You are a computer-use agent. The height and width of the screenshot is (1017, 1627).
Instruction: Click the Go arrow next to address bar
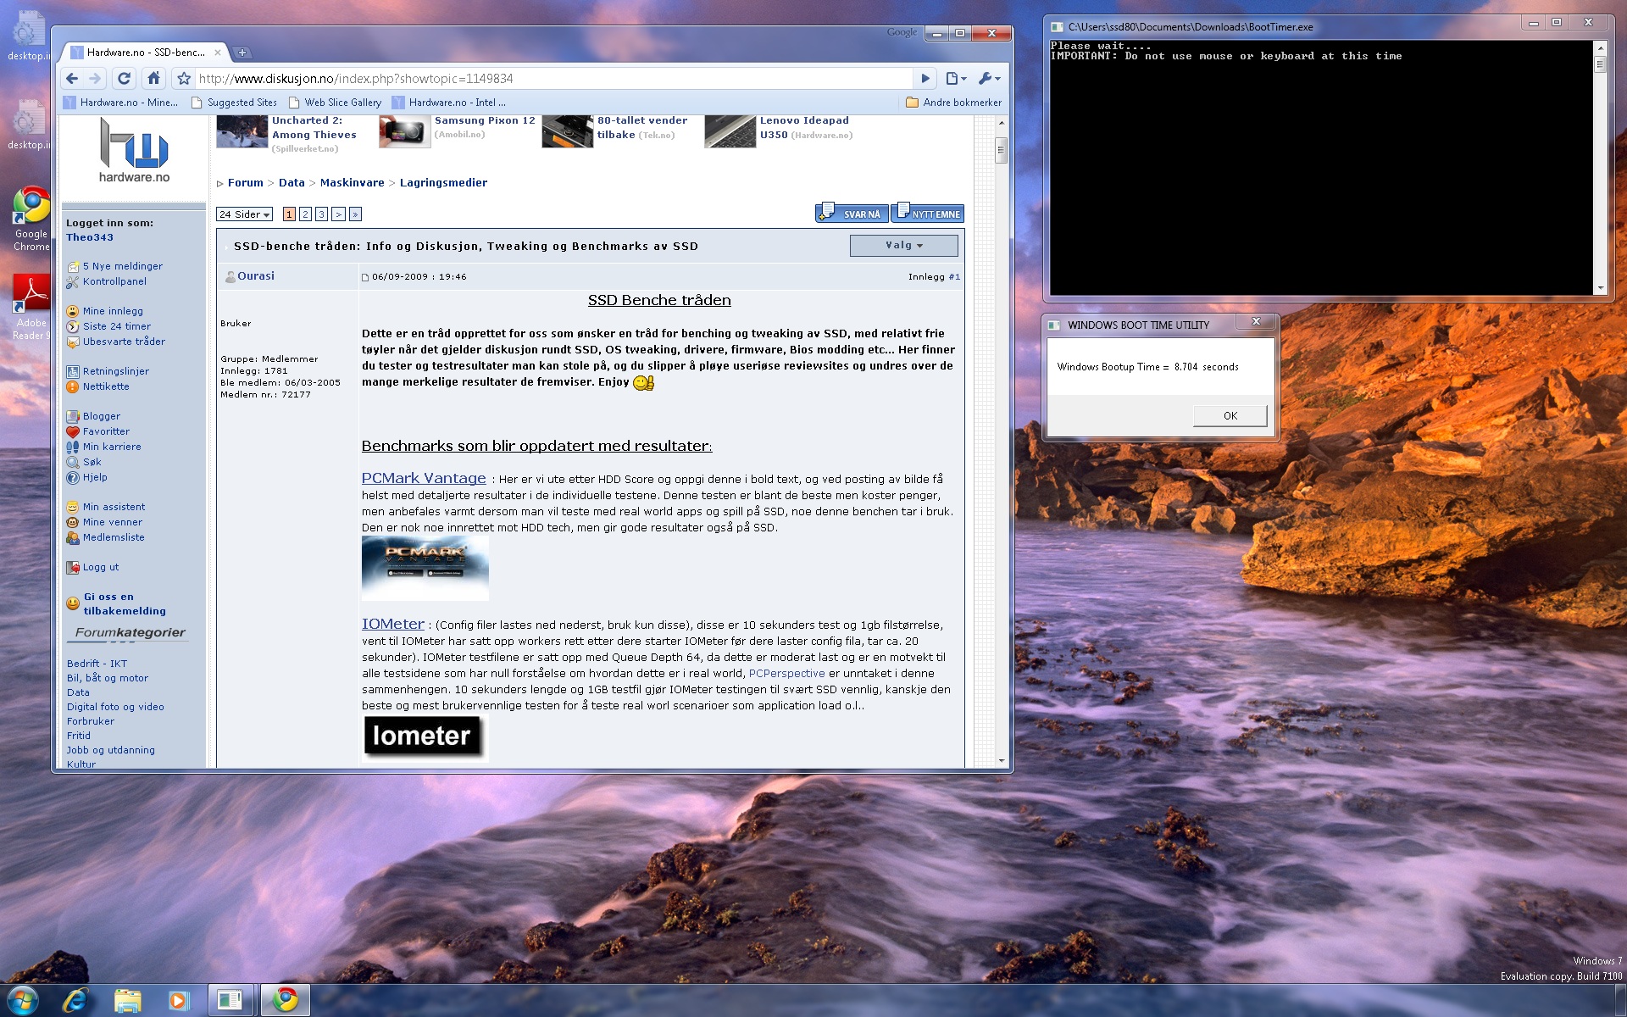coord(925,79)
